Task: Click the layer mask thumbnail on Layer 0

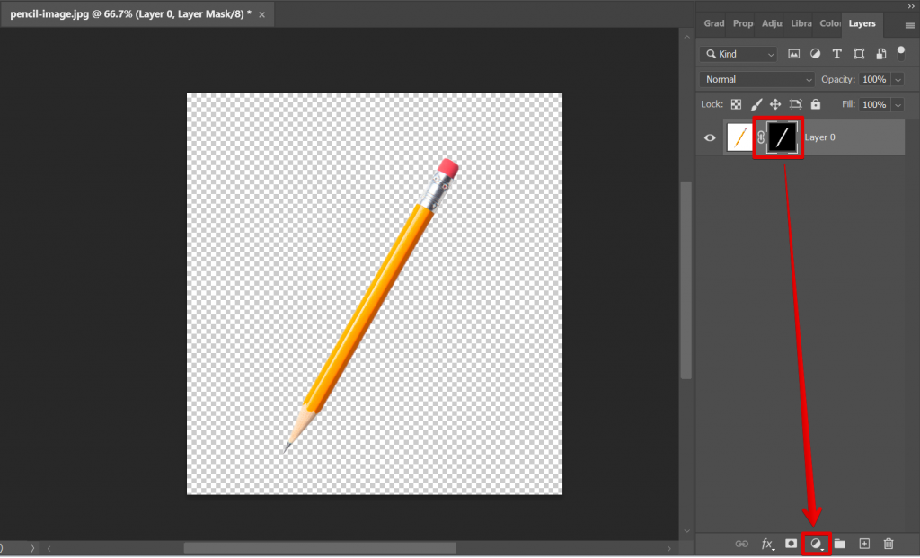Action: coord(778,137)
